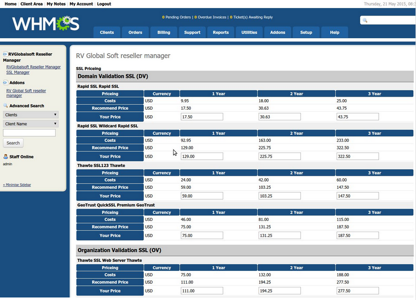Open My Account link
Screen dimensions: 416x300
pos(81,4)
